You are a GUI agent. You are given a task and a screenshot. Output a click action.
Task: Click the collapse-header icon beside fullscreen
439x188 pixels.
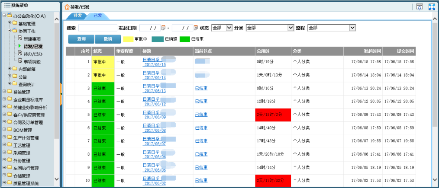[419, 7]
